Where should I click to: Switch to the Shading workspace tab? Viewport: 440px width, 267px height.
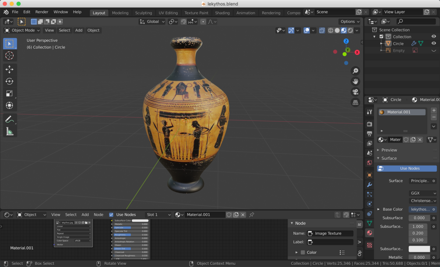tap(222, 13)
